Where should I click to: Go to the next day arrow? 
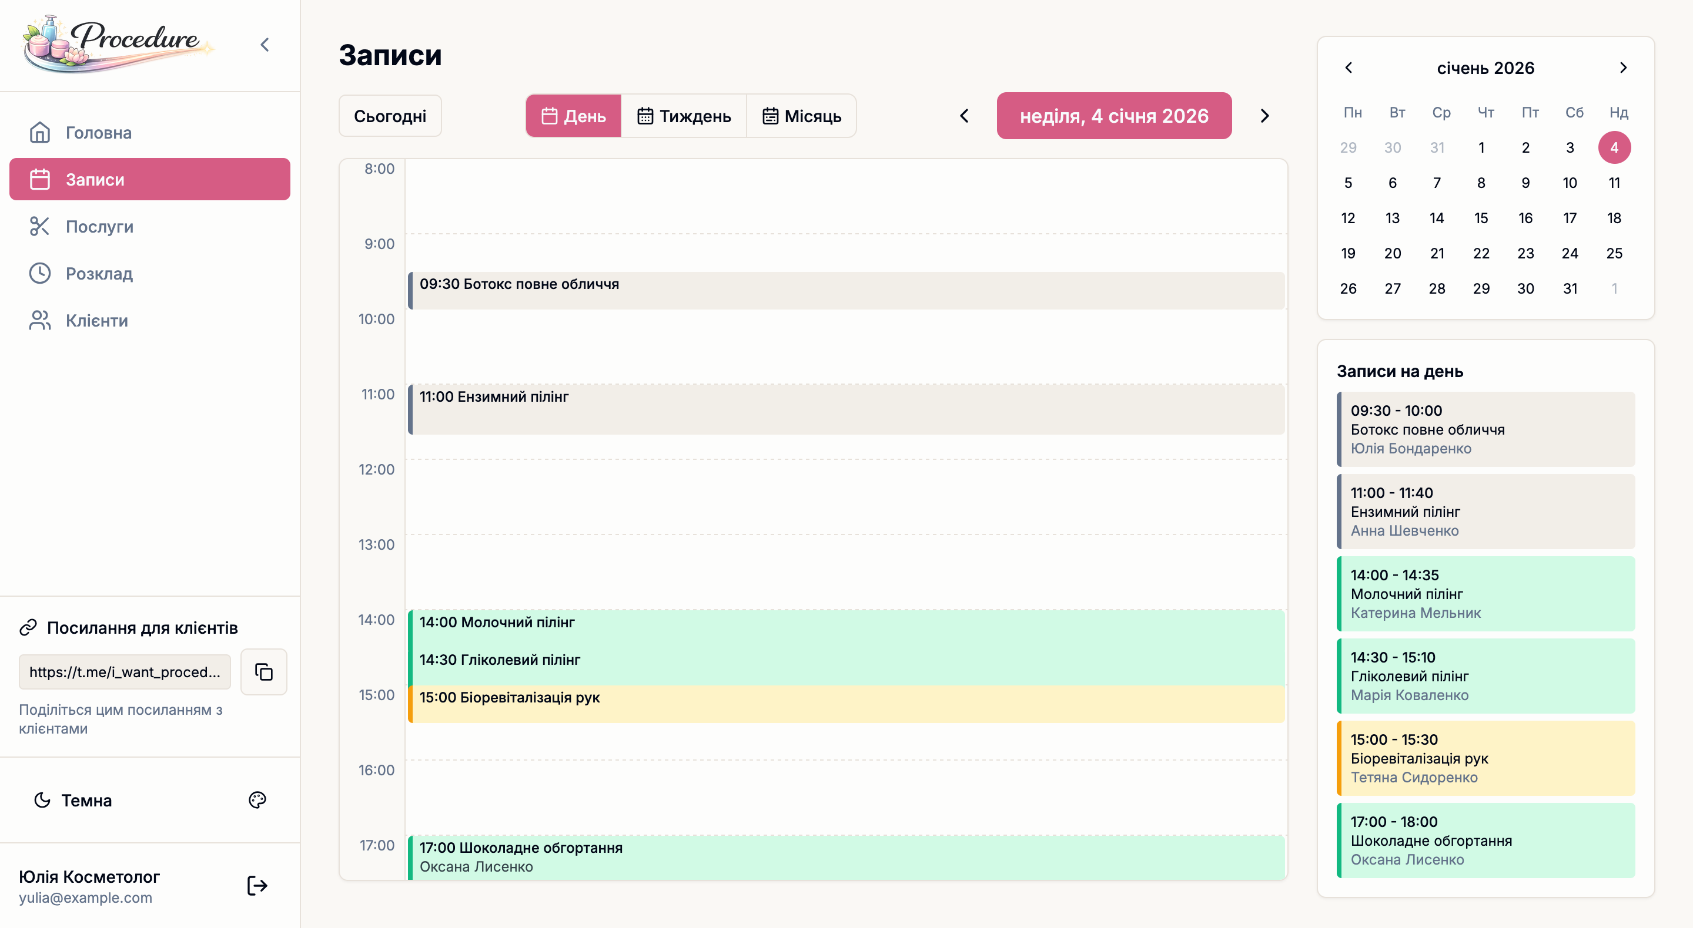point(1264,116)
